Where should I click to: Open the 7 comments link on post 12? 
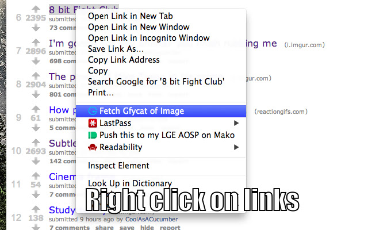point(70,228)
